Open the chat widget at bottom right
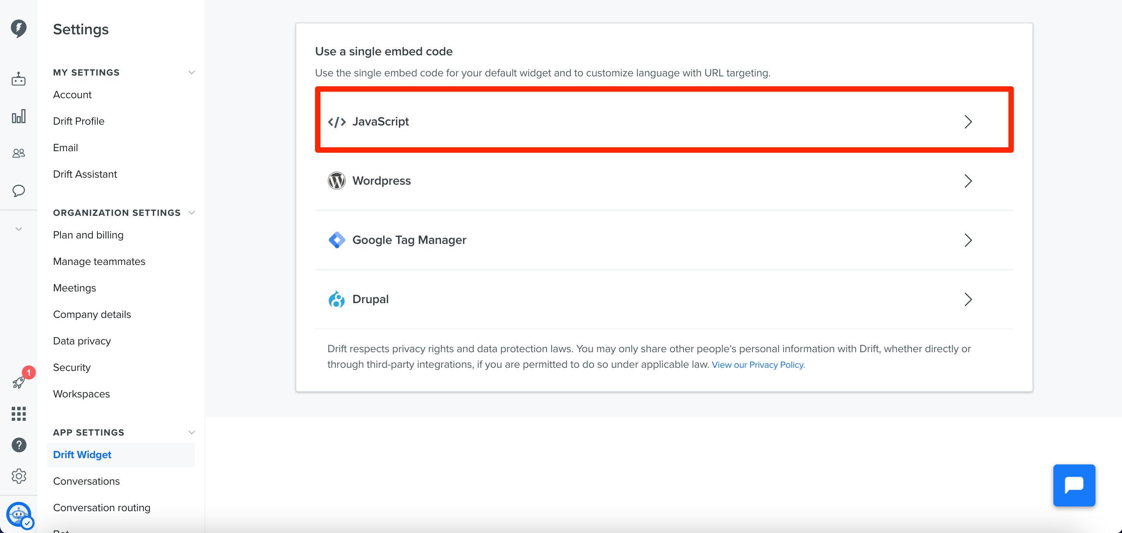1122x533 pixels. click(1074, 485)
